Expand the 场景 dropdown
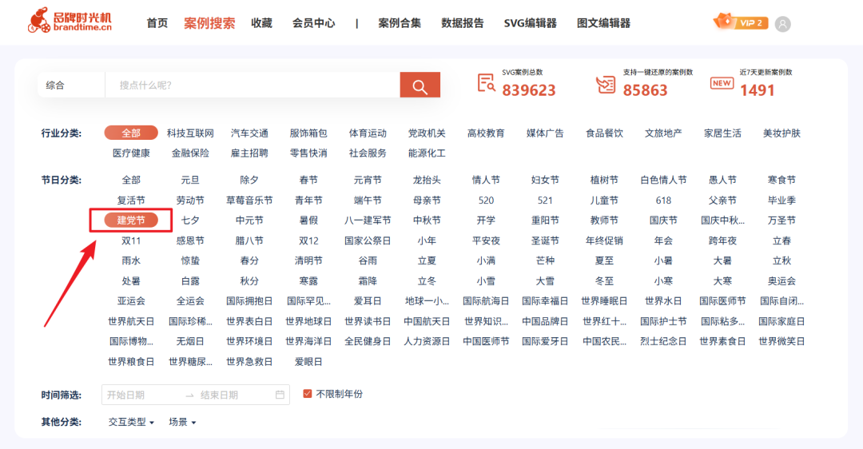Screen dimensions: 863x449 tap(182, 422)
